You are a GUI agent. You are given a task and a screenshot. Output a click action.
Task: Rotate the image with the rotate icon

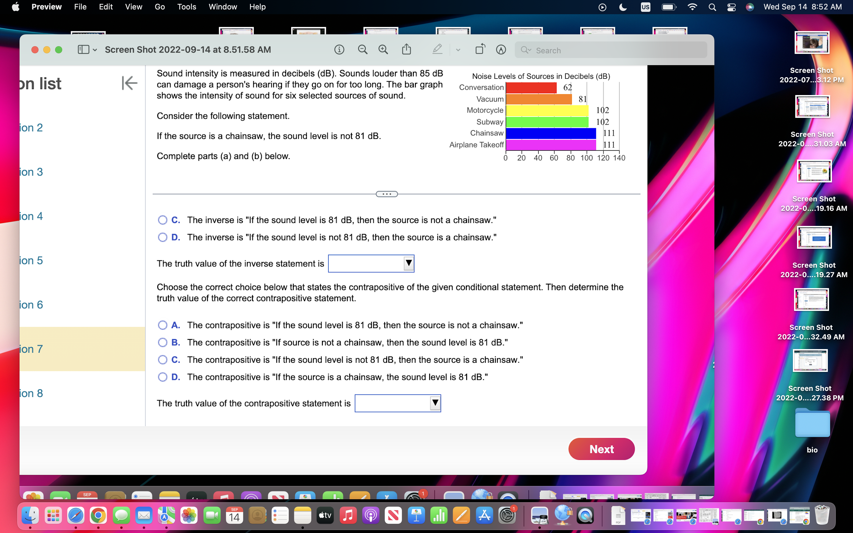(480, 49)
